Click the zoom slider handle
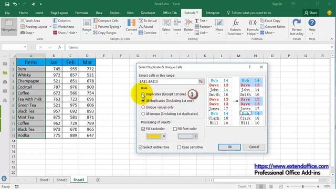 [x=303, y=187]
